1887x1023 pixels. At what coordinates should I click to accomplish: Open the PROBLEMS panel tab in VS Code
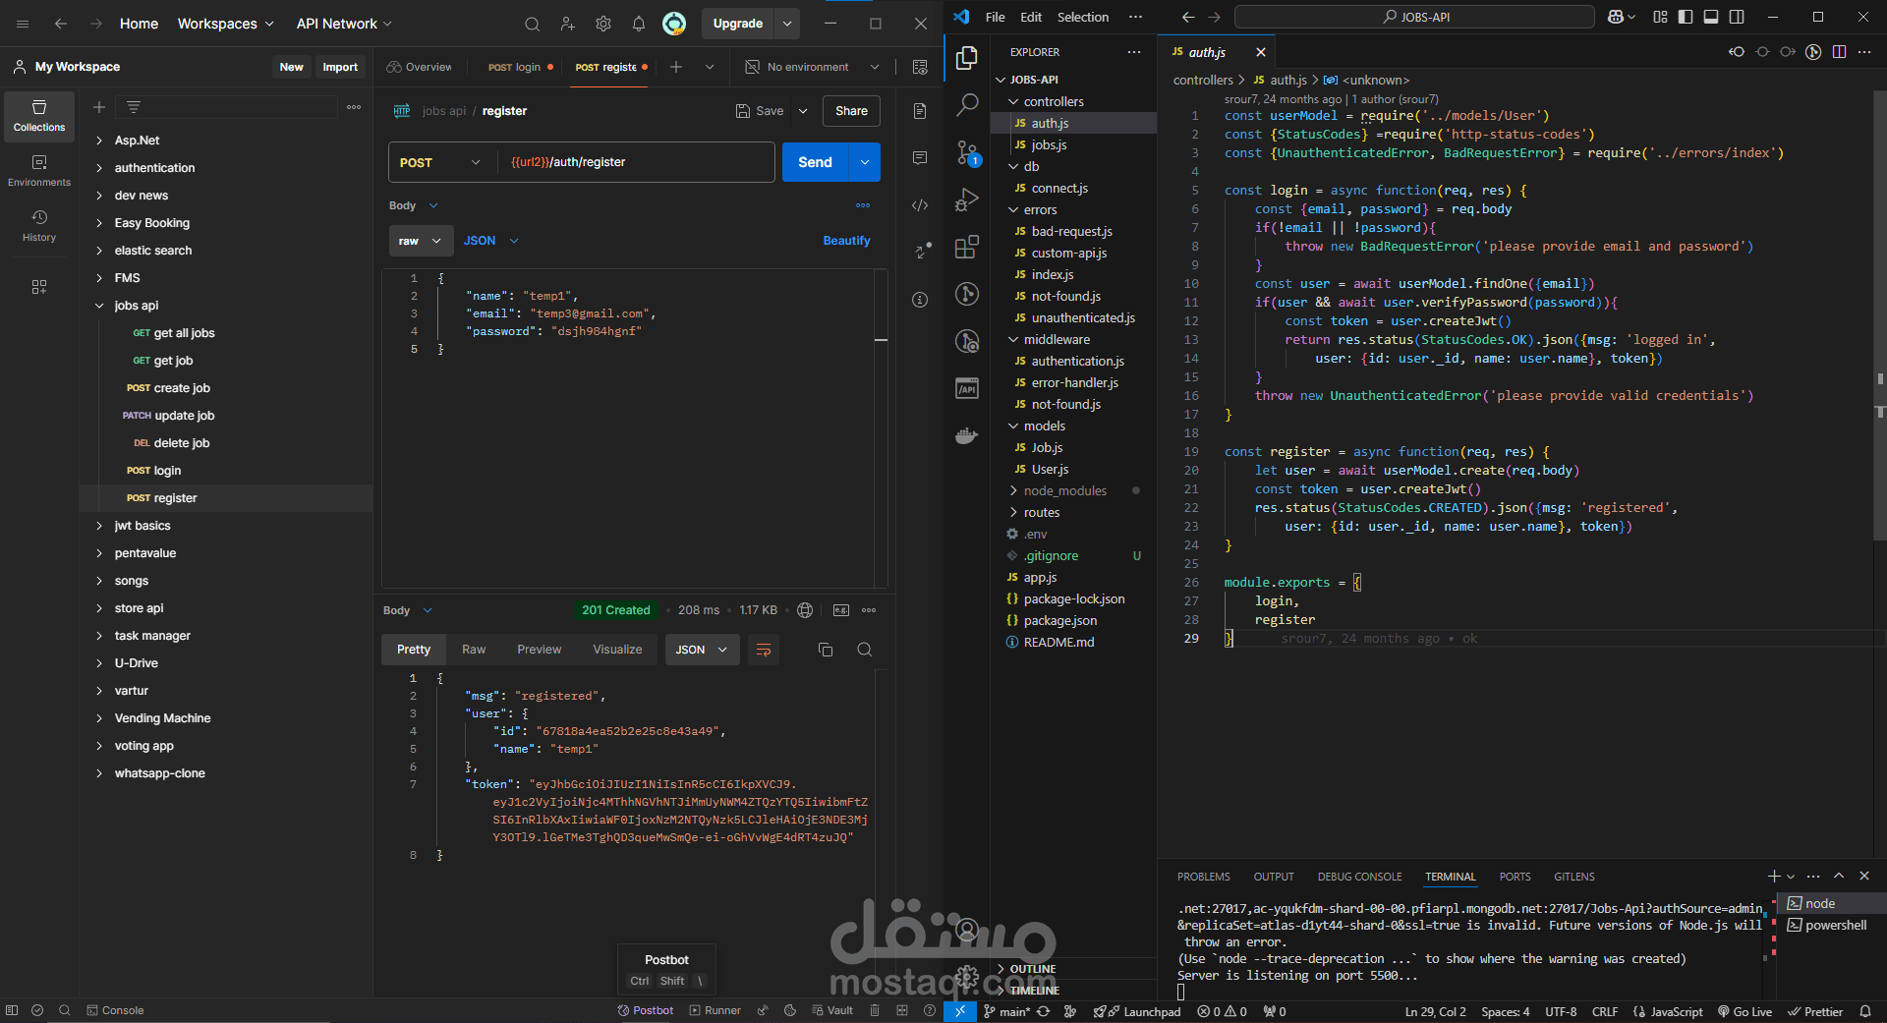(1203, 877)
